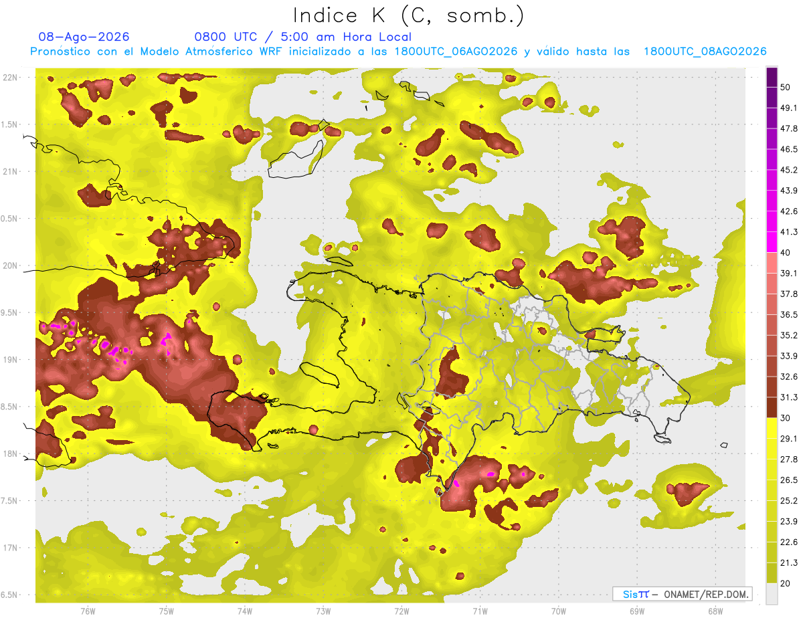Click the '39.1' value on the color scale
This screenshot has width=803, height=620.
click(x=790, y=274)
